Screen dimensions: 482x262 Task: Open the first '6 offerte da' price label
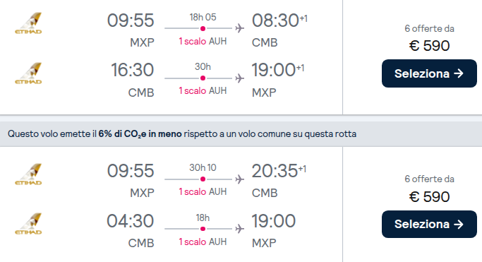[x=429, y=28]
